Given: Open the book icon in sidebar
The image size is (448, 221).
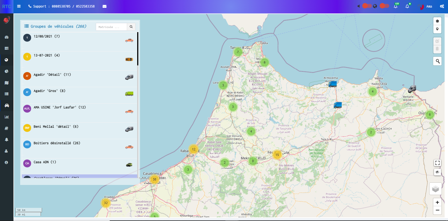Looking at the screenshot, I should pos(6,128).
